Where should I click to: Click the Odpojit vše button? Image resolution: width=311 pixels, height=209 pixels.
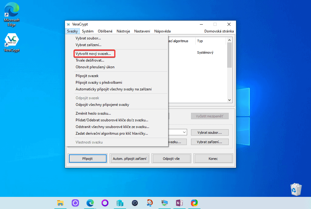171,159
